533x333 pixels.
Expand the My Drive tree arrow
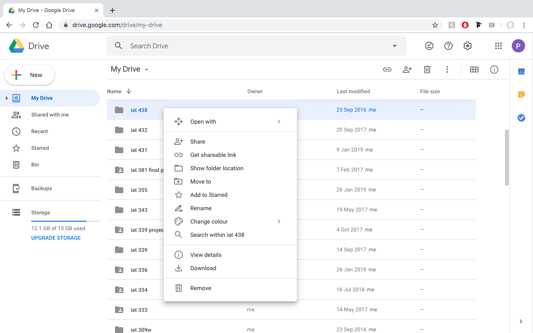pyautogui.click(x=7, y=98)
